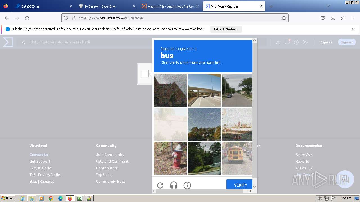Close the VirusTotal - Captcha tab
This screenshot has height=202, width=360.
261,6
